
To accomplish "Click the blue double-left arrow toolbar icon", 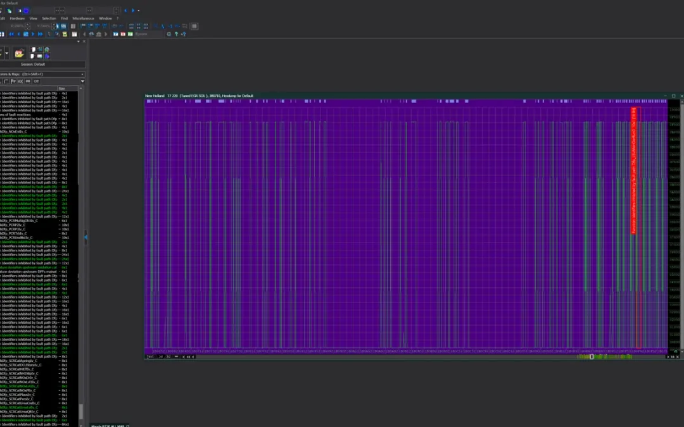I will 11,34.
